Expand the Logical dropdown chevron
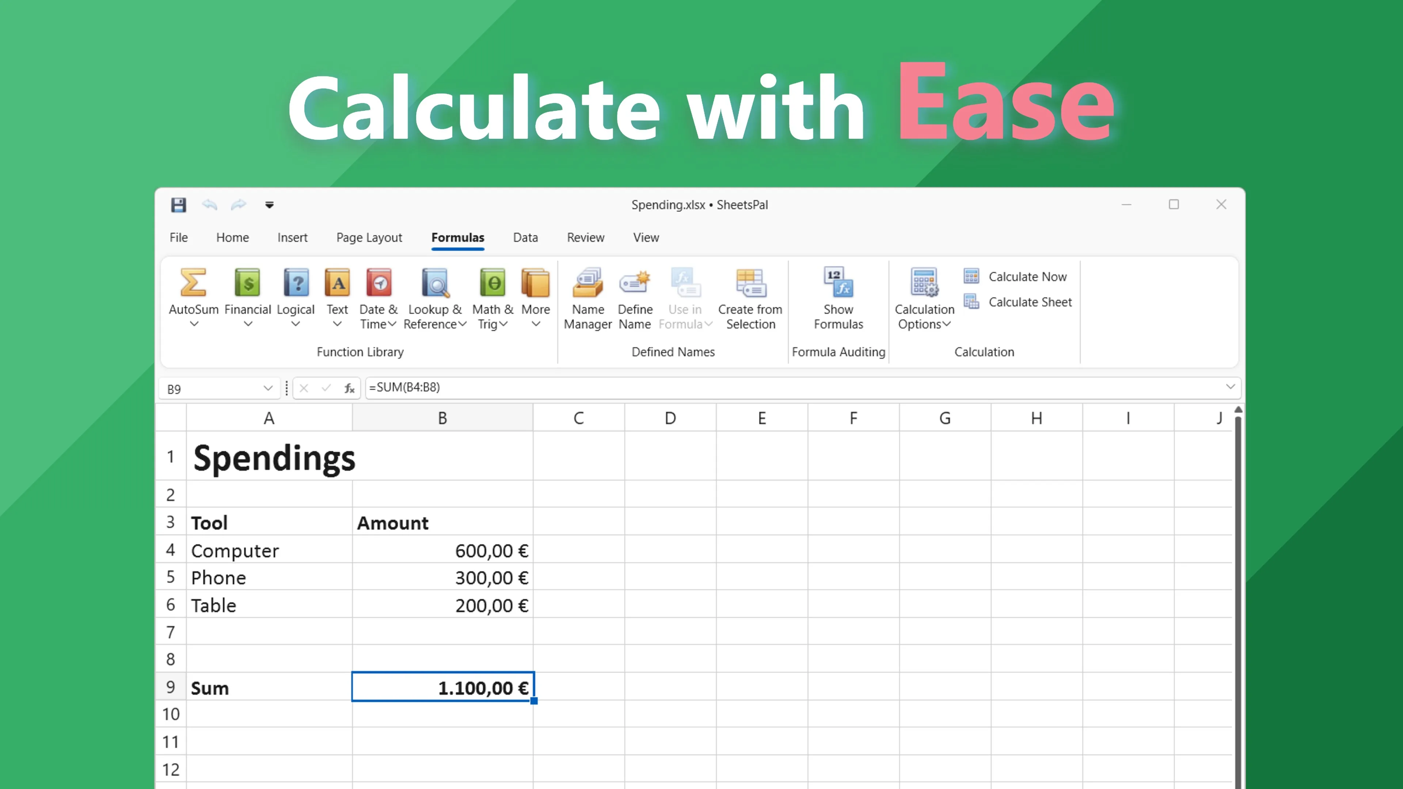This screenshot has width=1403, height=789. 296,324
